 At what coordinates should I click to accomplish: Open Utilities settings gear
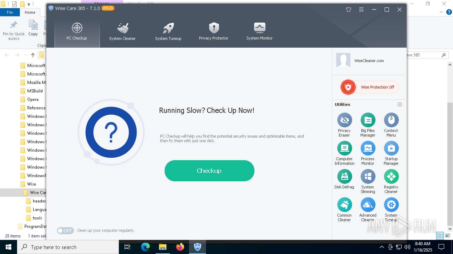click(x=400, y=104)
